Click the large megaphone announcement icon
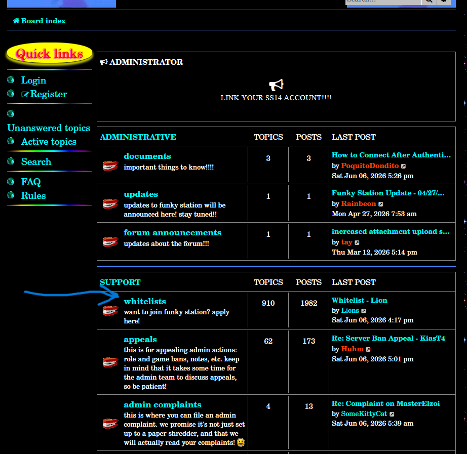This screenshot has width=467, height=454. [x=276, y=85]
